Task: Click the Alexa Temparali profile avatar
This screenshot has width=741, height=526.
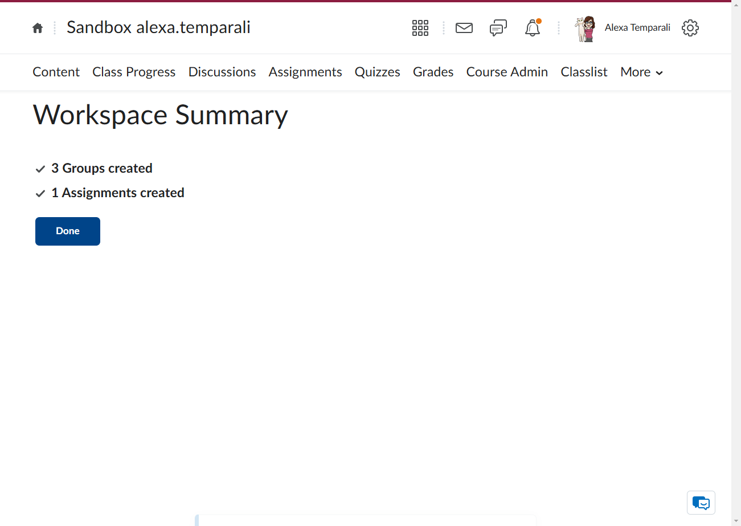Action: click(585, 28)
